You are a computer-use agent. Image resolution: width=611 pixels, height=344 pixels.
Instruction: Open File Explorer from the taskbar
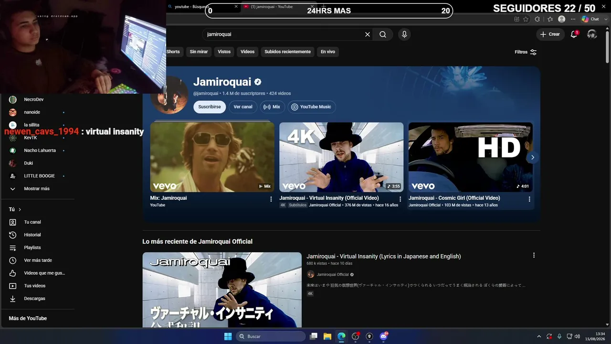point(327,336)
